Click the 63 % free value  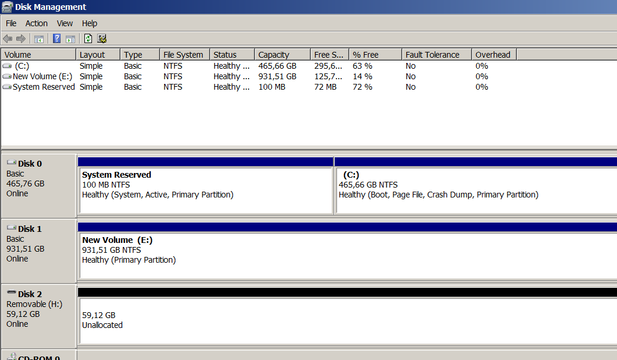point(363,66)
